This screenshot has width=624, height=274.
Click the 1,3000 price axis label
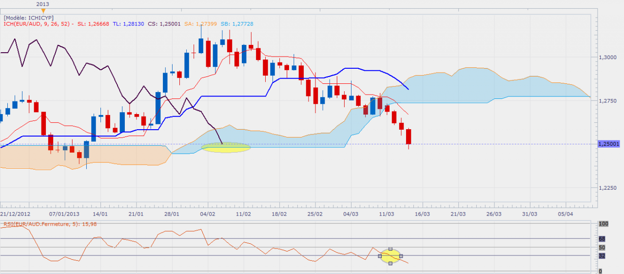click(x=608, y=57)
